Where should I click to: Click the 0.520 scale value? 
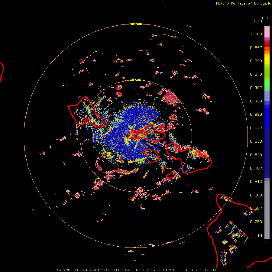(256, 155)
